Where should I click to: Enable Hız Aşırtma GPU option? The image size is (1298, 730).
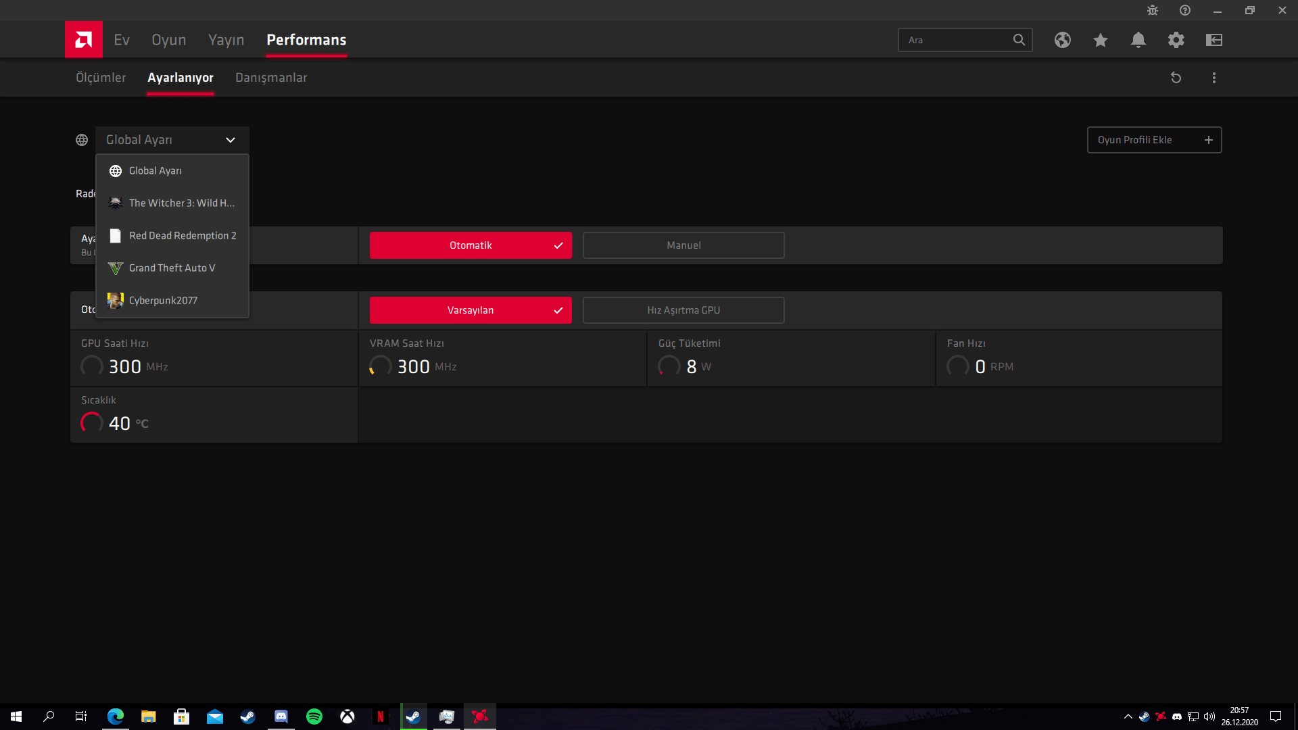pyautogui.click(x=683, y=310)
